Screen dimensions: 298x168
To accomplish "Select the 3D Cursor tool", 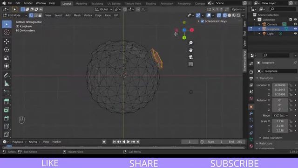I will click(7, 32).
